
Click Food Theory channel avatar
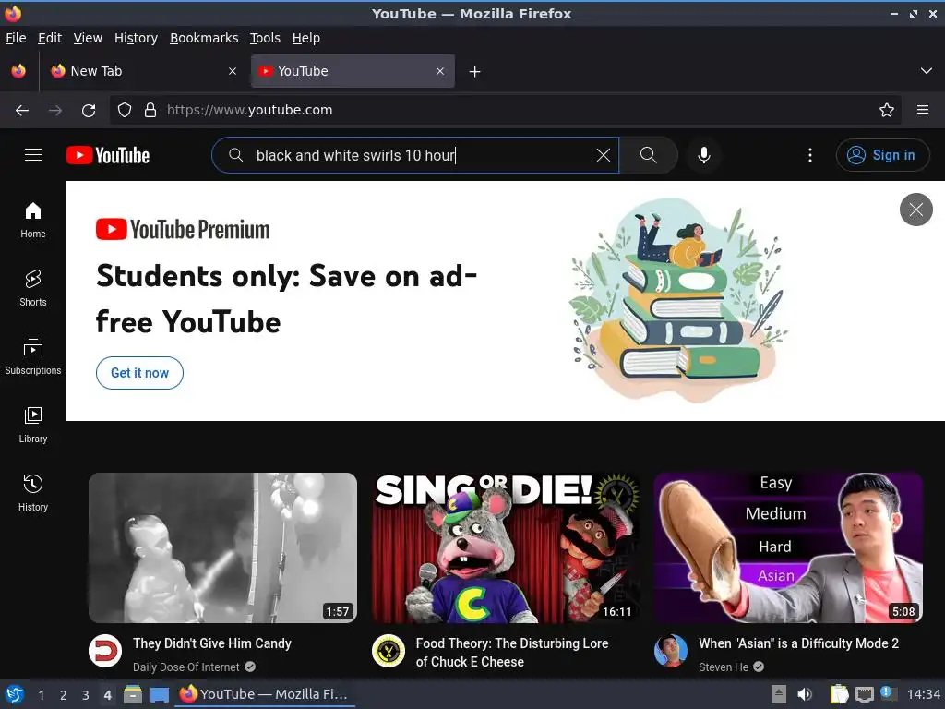389,651
